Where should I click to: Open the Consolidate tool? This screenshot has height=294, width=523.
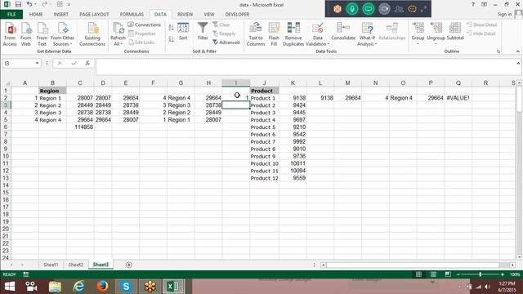[343, 32]
